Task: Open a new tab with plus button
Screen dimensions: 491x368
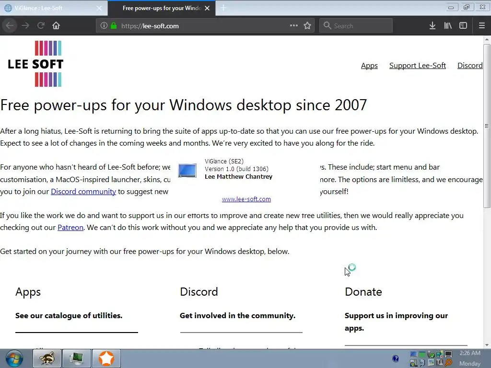Action: pos(223,8)
